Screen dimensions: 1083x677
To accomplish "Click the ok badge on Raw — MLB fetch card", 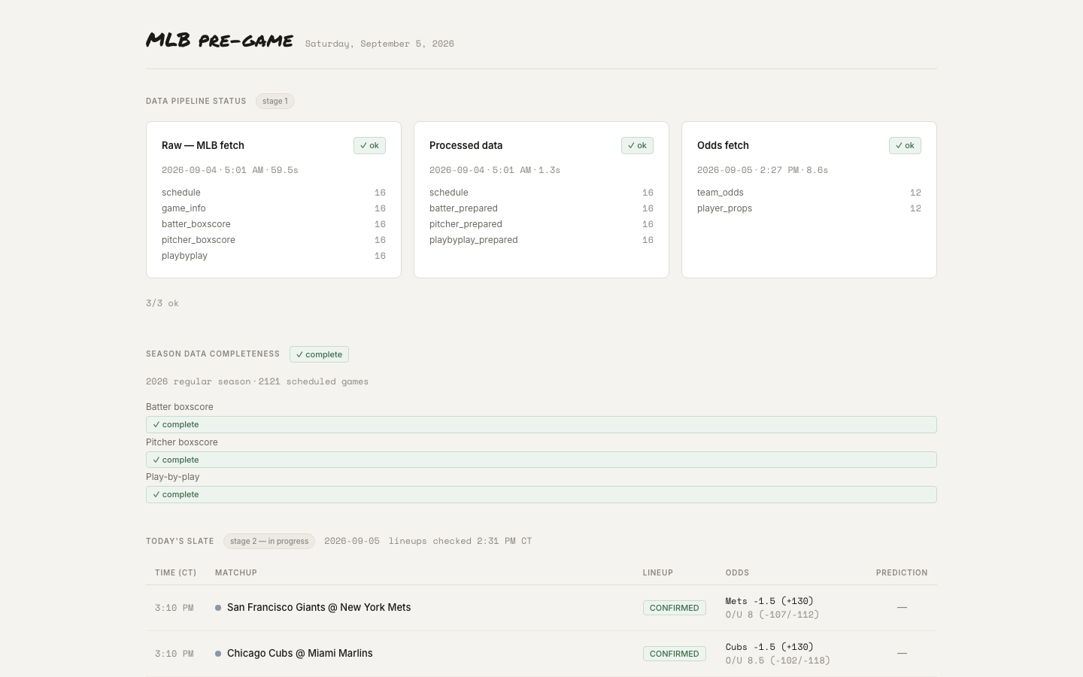I will [x=369, y=145].
